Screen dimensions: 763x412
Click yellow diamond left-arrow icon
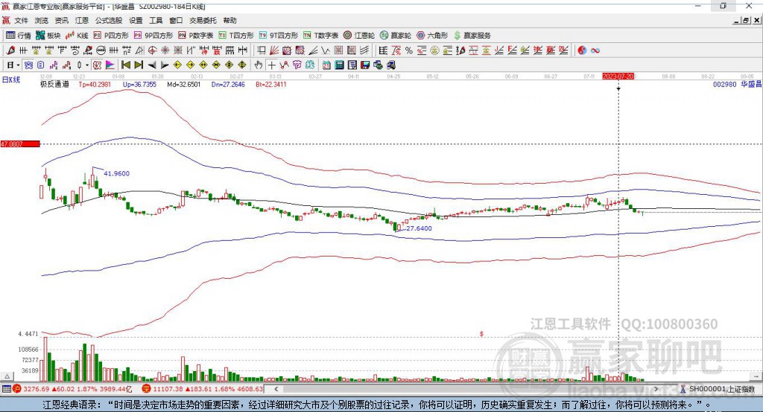[177, 65]
